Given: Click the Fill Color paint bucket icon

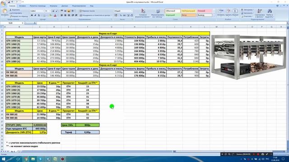Looking at the screenshot, I should (x=50, y=15).
